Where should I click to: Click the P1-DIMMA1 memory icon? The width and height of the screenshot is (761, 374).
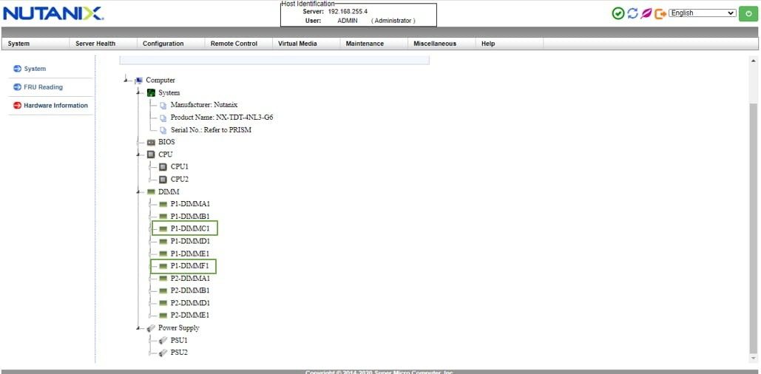163,204
